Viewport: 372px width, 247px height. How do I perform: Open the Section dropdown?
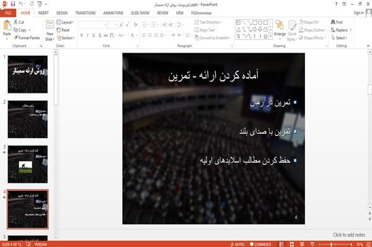[x=66, y=38]
